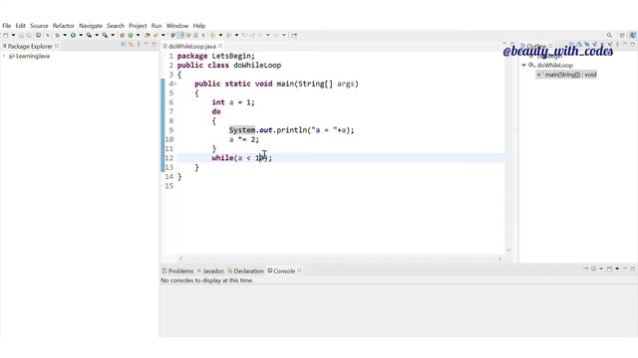Select the doWhileLoop.java editor tab
This screenshot has width=638, height=358.
(x=189, y=47)
